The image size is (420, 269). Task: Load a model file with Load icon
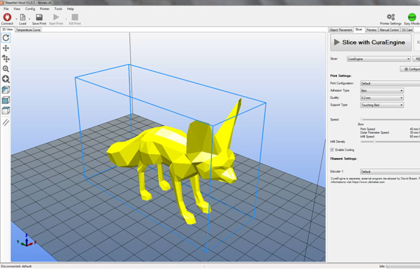pos(23,17)
